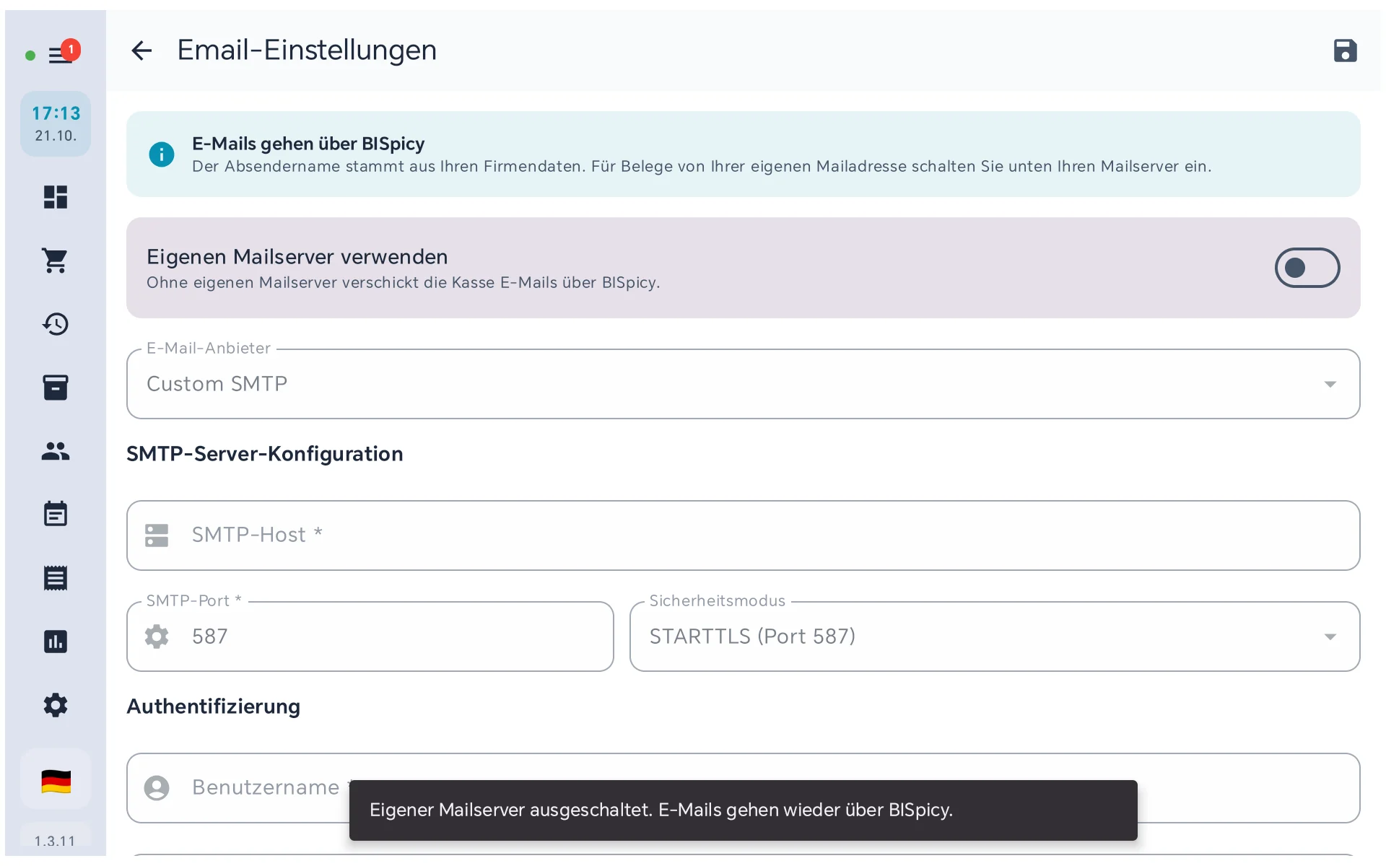Click the user avatar icon in Benutzername field

157,788
